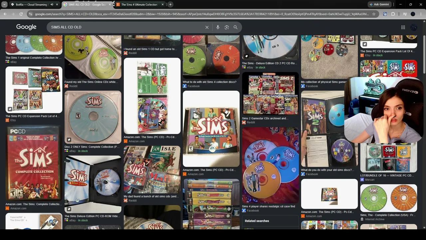Open The Sims PC CD Expansion Pack Lot thumbnail
This screenshot has width=426, height=240.
click(x=34, y=90)
